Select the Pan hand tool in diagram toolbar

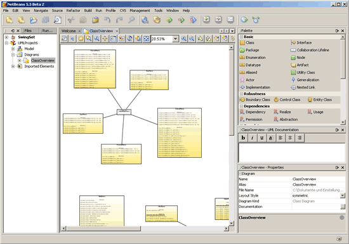click(81, 39)
